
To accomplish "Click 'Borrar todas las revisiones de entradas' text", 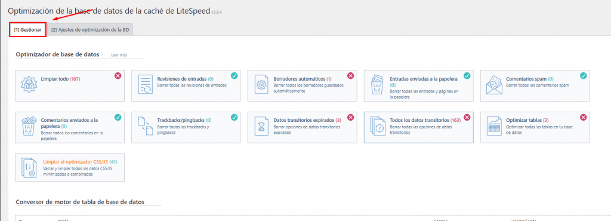I will 192,85.
